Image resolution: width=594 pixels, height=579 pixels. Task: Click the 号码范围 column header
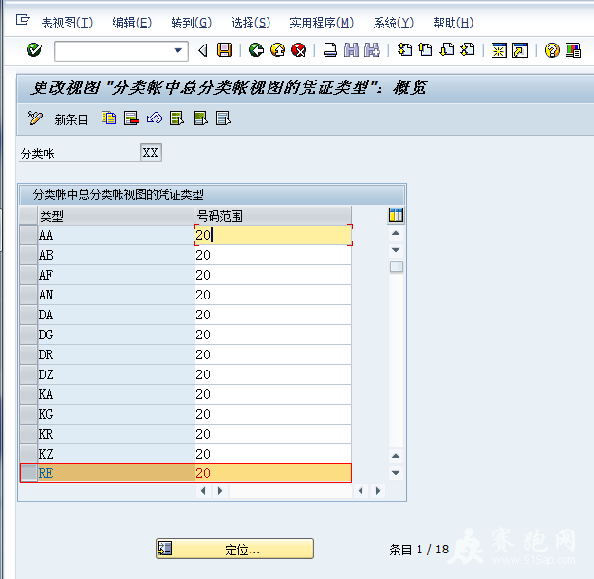tap(273, 216)
